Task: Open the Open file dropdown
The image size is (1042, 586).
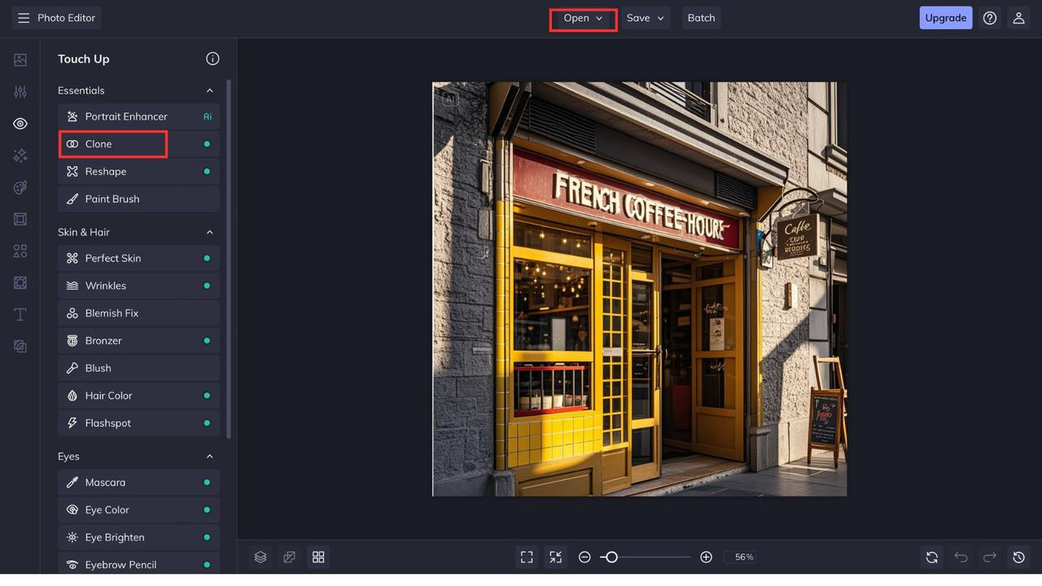Action: [583, 17]
